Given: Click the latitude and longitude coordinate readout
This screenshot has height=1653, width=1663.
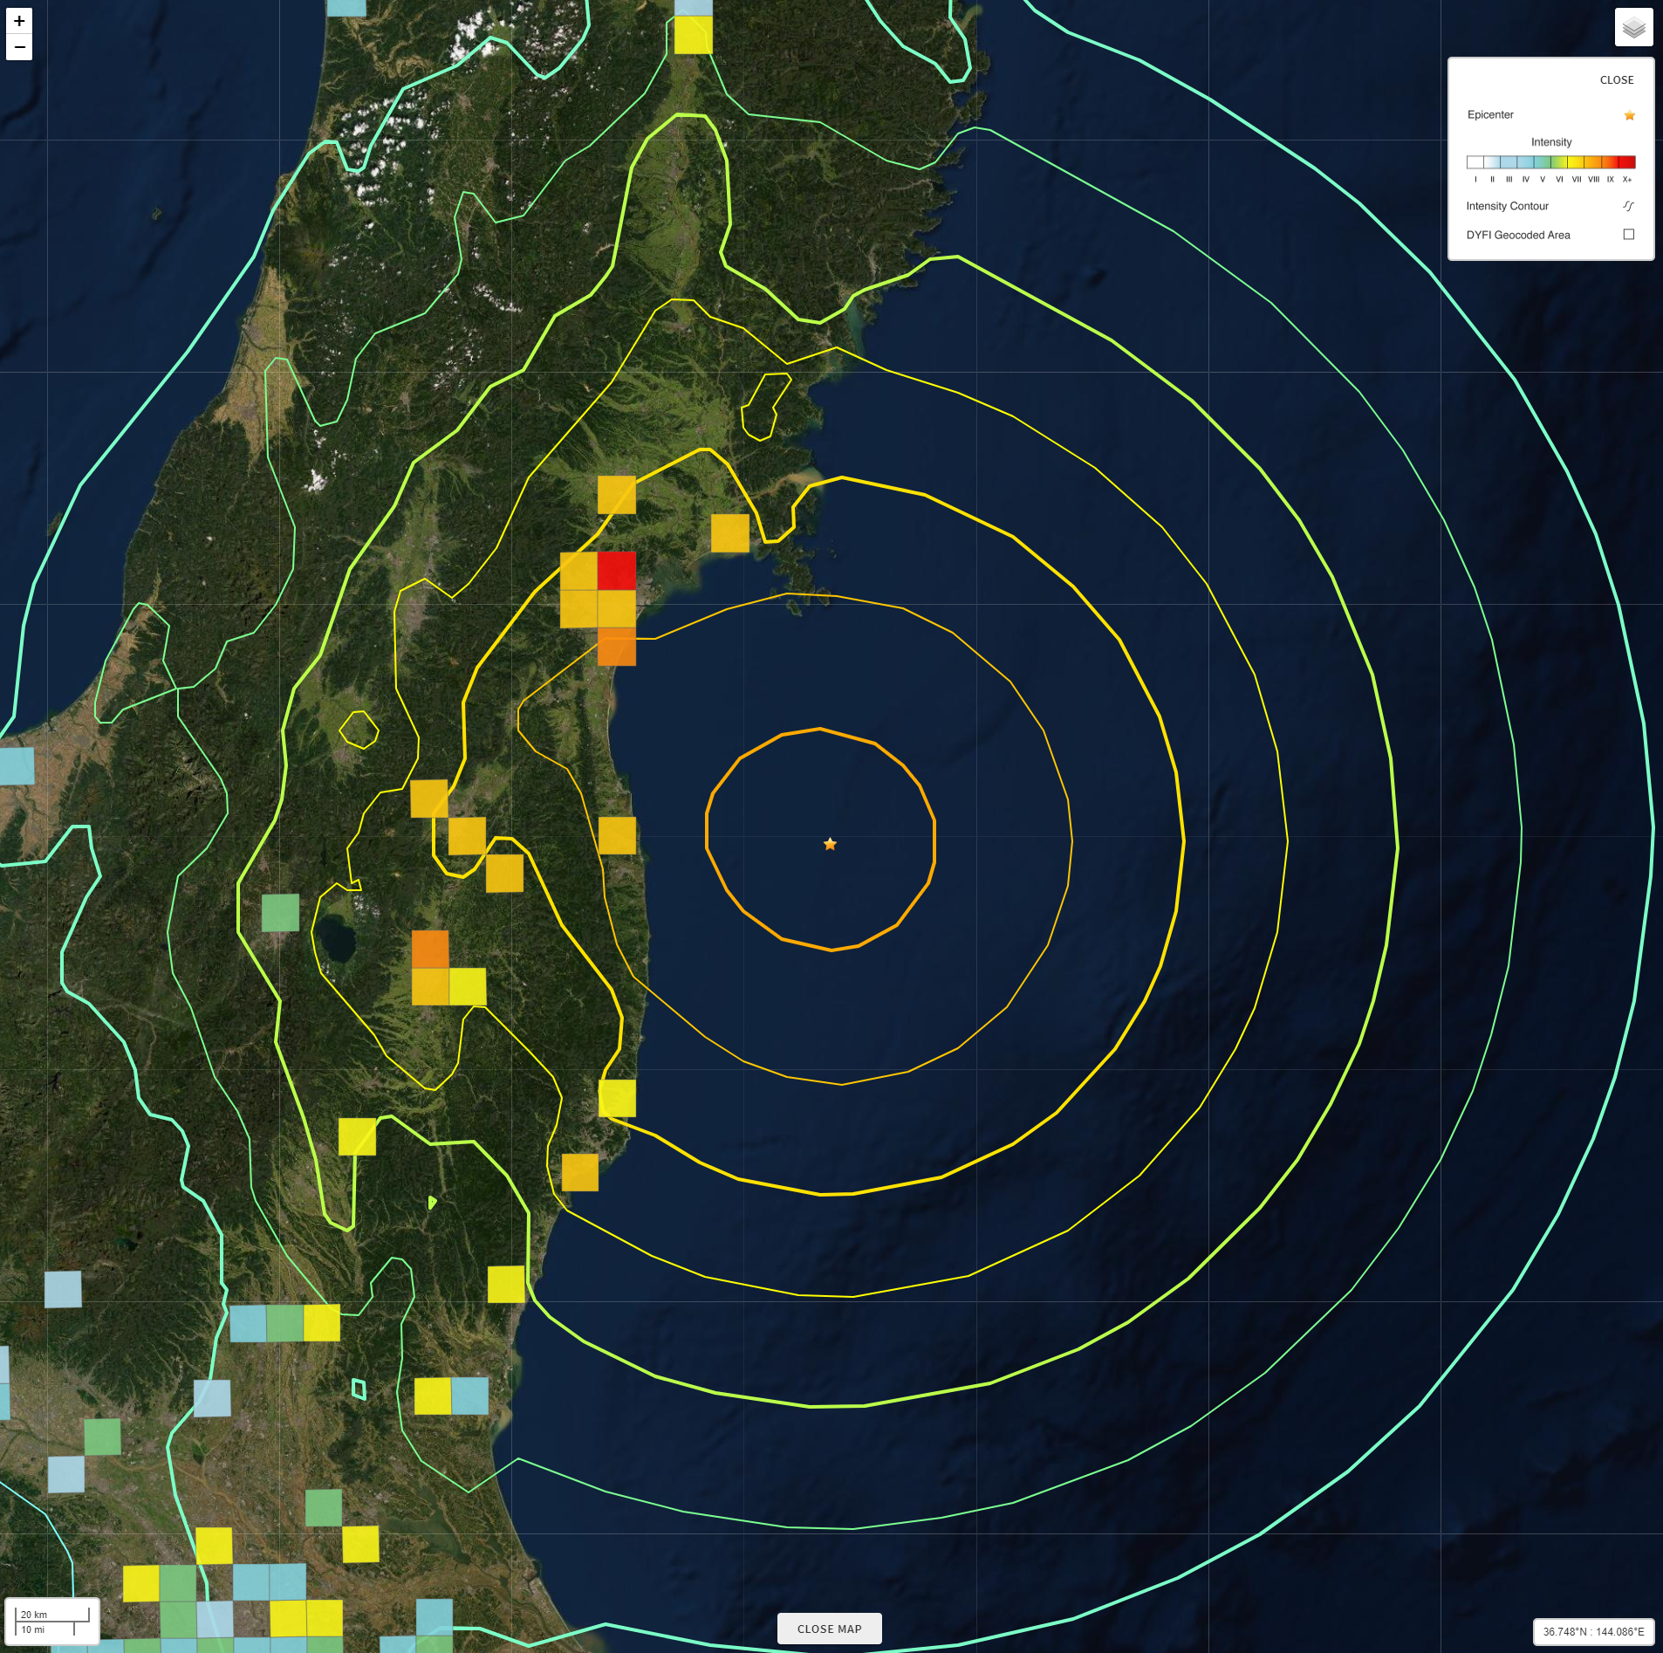Looking at the screenshot, I should 1592,1631.
